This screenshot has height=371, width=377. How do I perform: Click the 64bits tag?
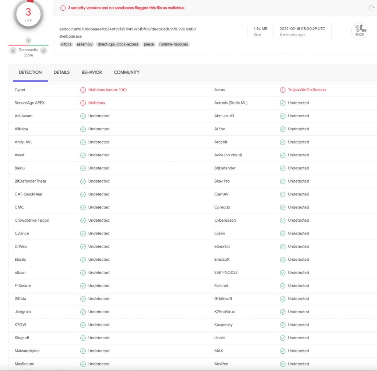pyautogui.click(x=66, y=44)
